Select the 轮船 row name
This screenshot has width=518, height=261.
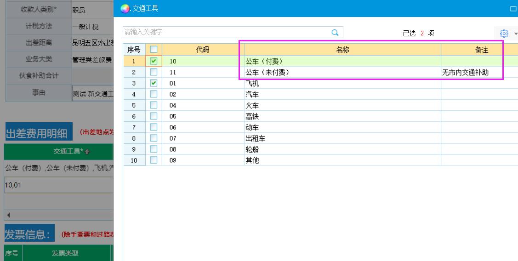[252, 149]
